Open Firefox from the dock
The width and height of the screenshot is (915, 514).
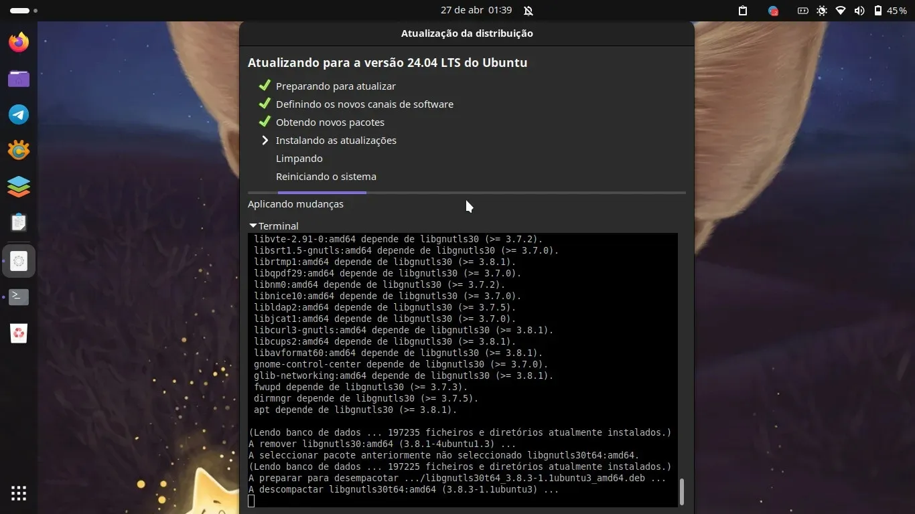[19, 43]
